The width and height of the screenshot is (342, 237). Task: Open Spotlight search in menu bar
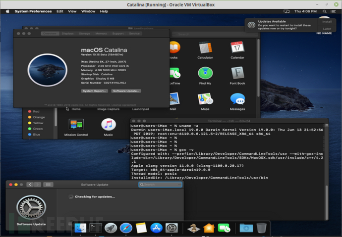click(325, 11)
